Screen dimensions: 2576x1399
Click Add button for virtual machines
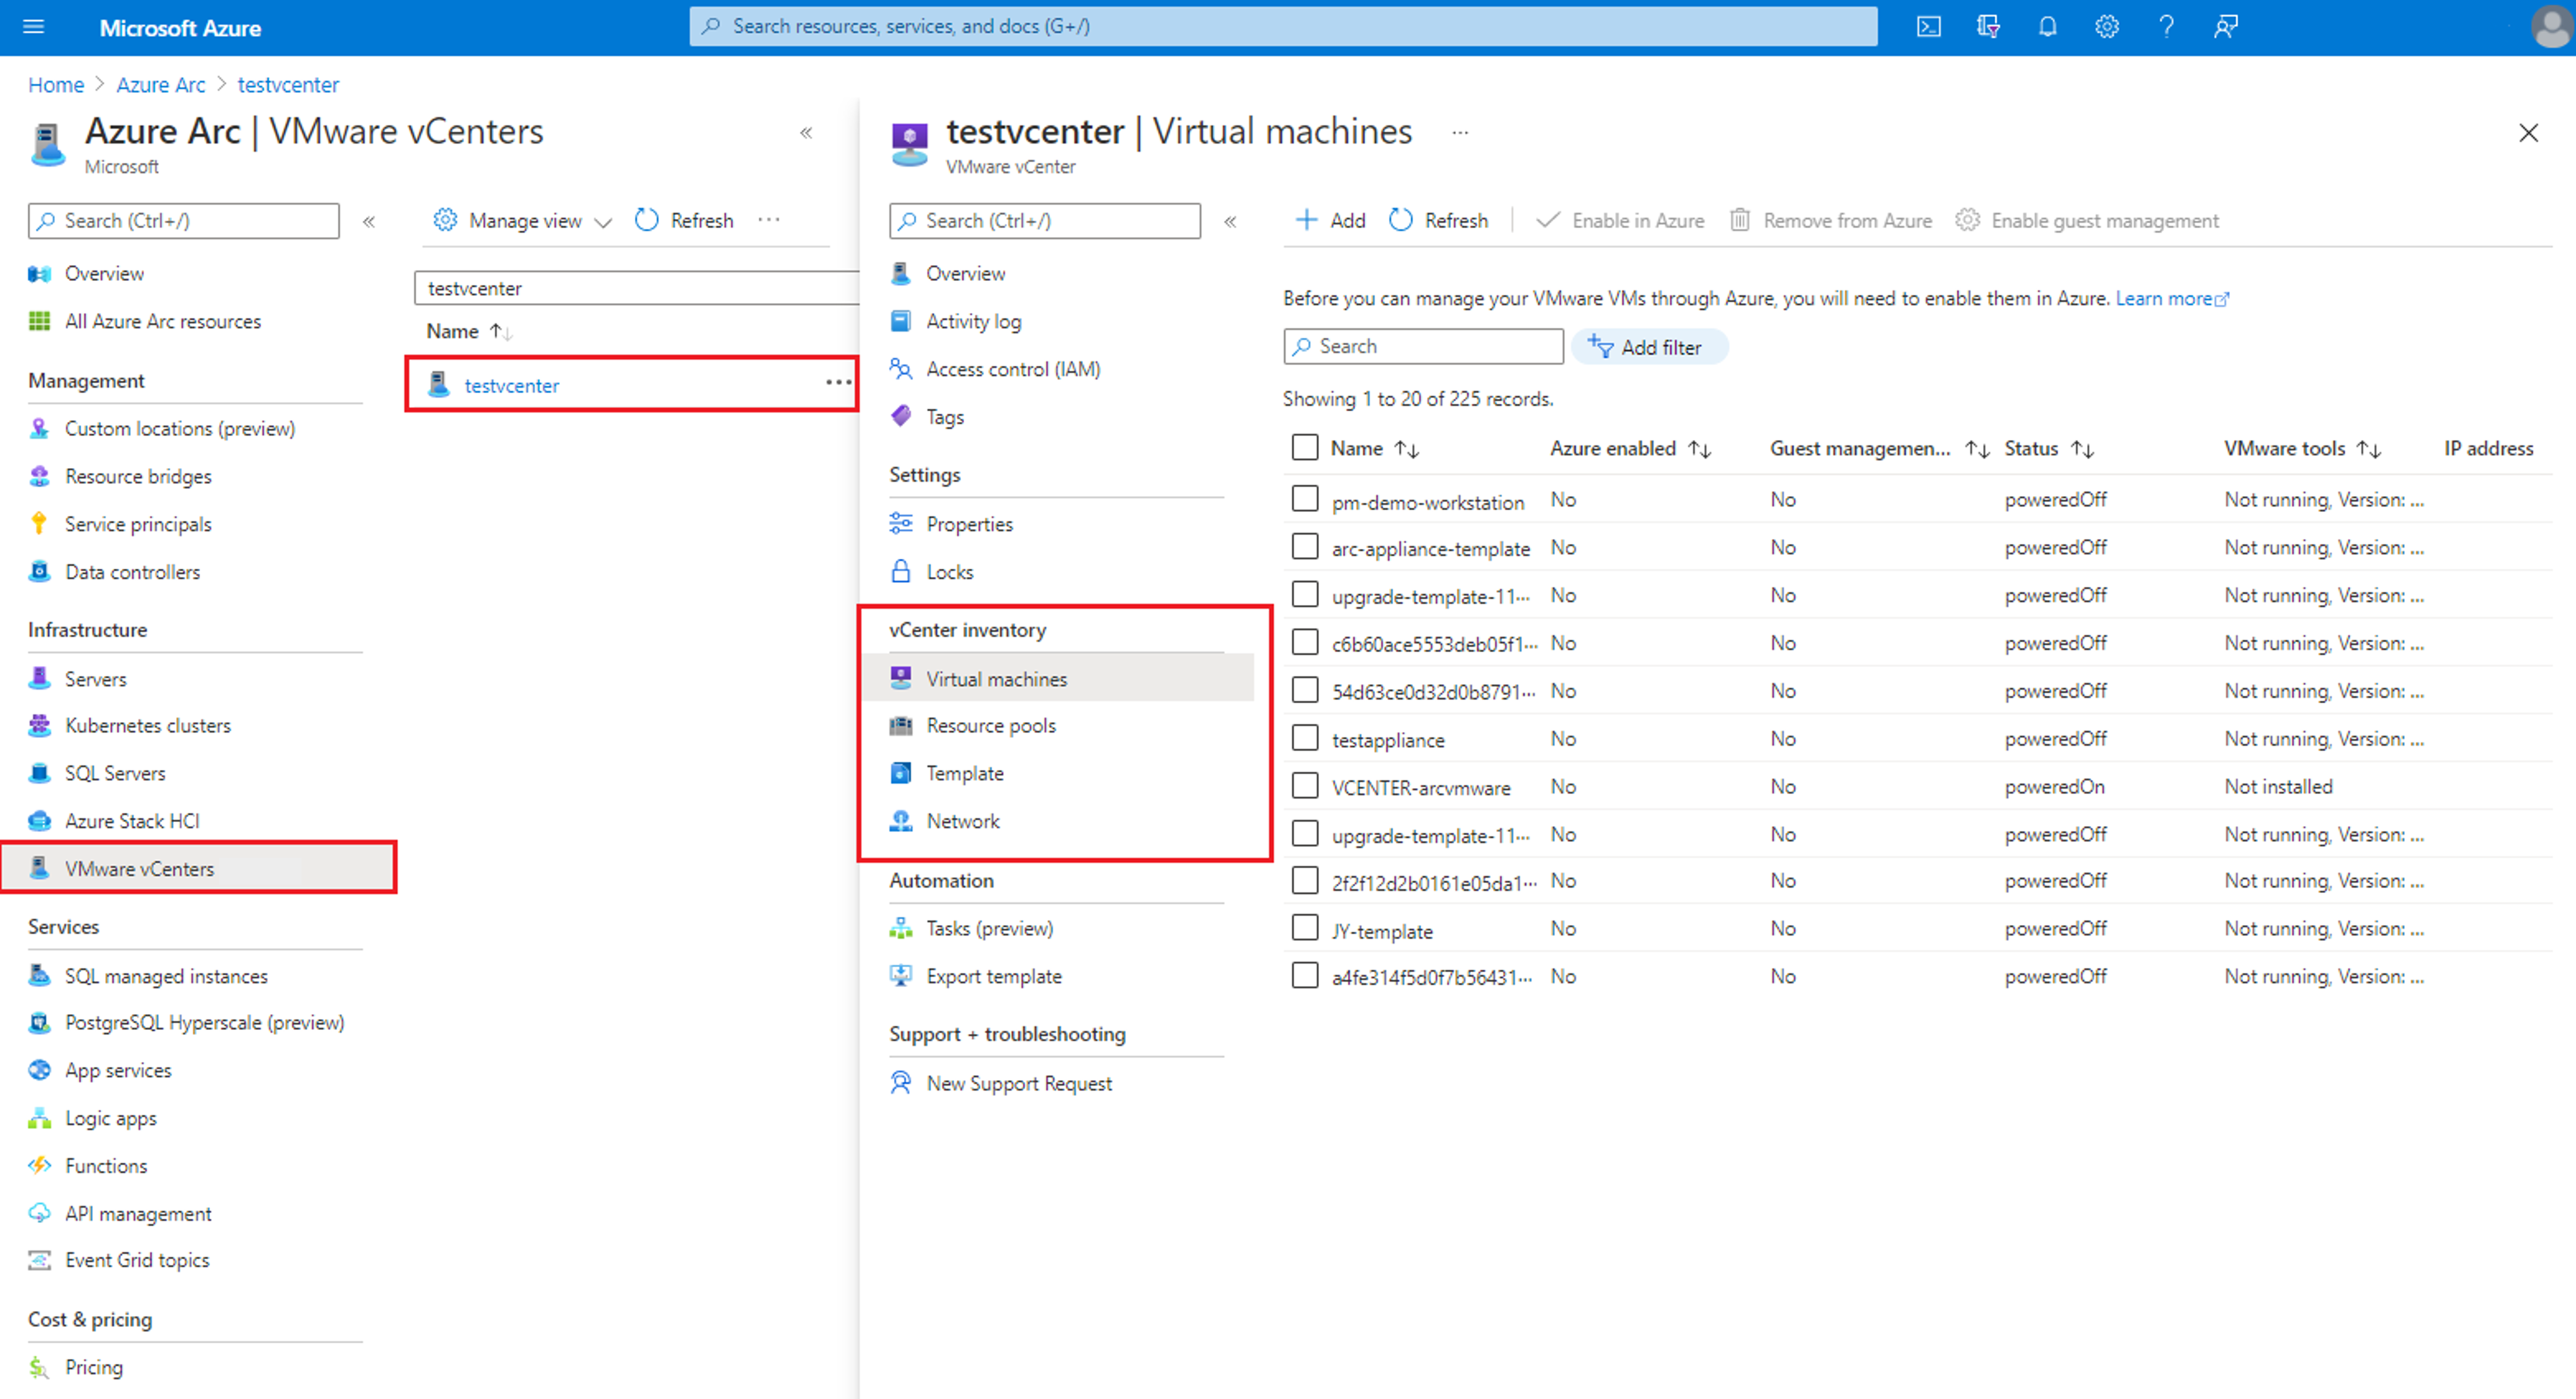pyautogui.click(x=1330, y=220)
